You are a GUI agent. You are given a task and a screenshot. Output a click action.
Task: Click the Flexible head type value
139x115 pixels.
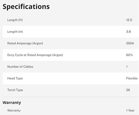coord(132,78)
